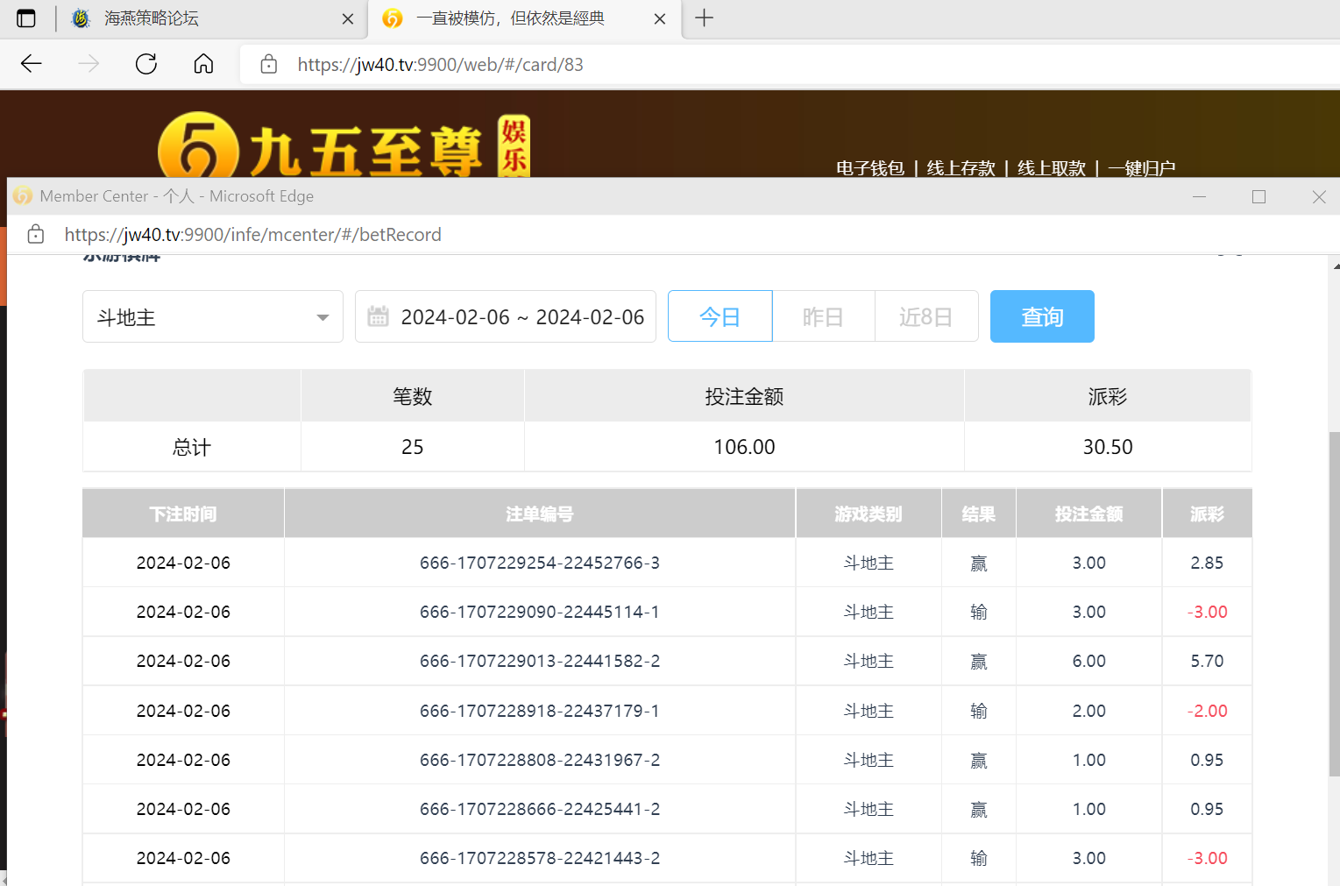The height and width of the screenshot is (886, 1340).
Task: Select bet number 666-1707229090-22445114-1
Action: coord(540,612)
